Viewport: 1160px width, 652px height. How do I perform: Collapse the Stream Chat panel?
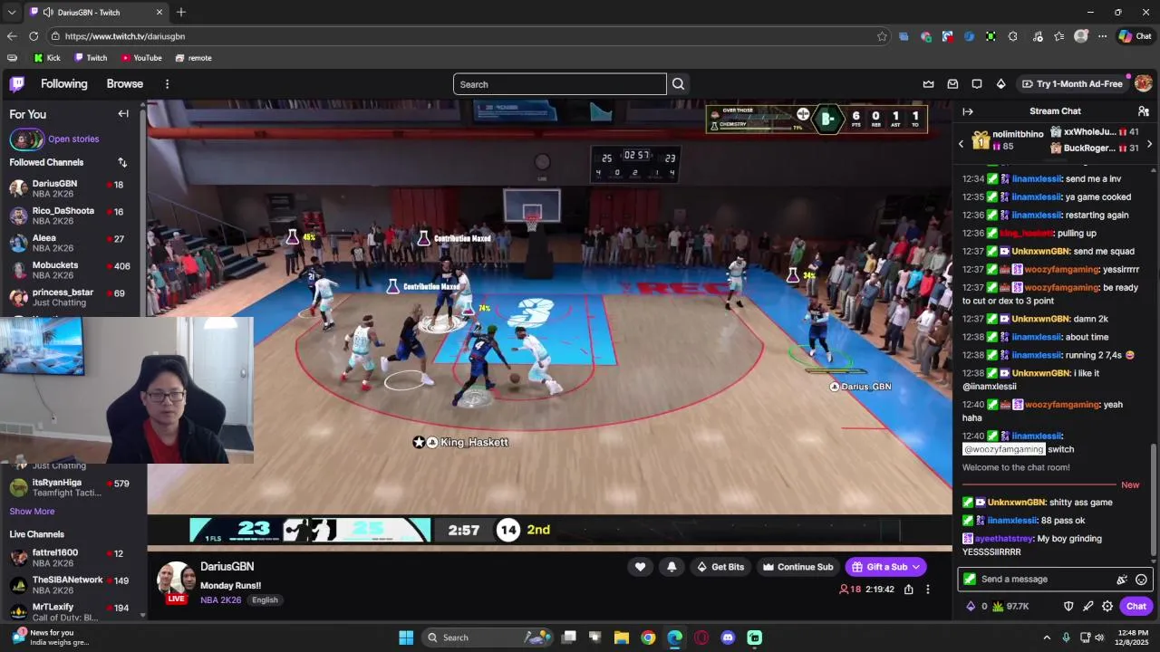pos(968,111)
